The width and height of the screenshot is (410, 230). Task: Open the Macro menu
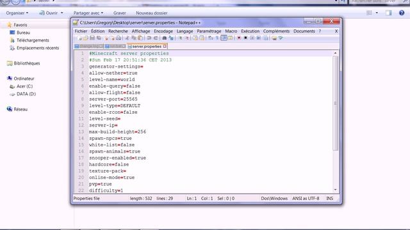[x=231, y=31]
